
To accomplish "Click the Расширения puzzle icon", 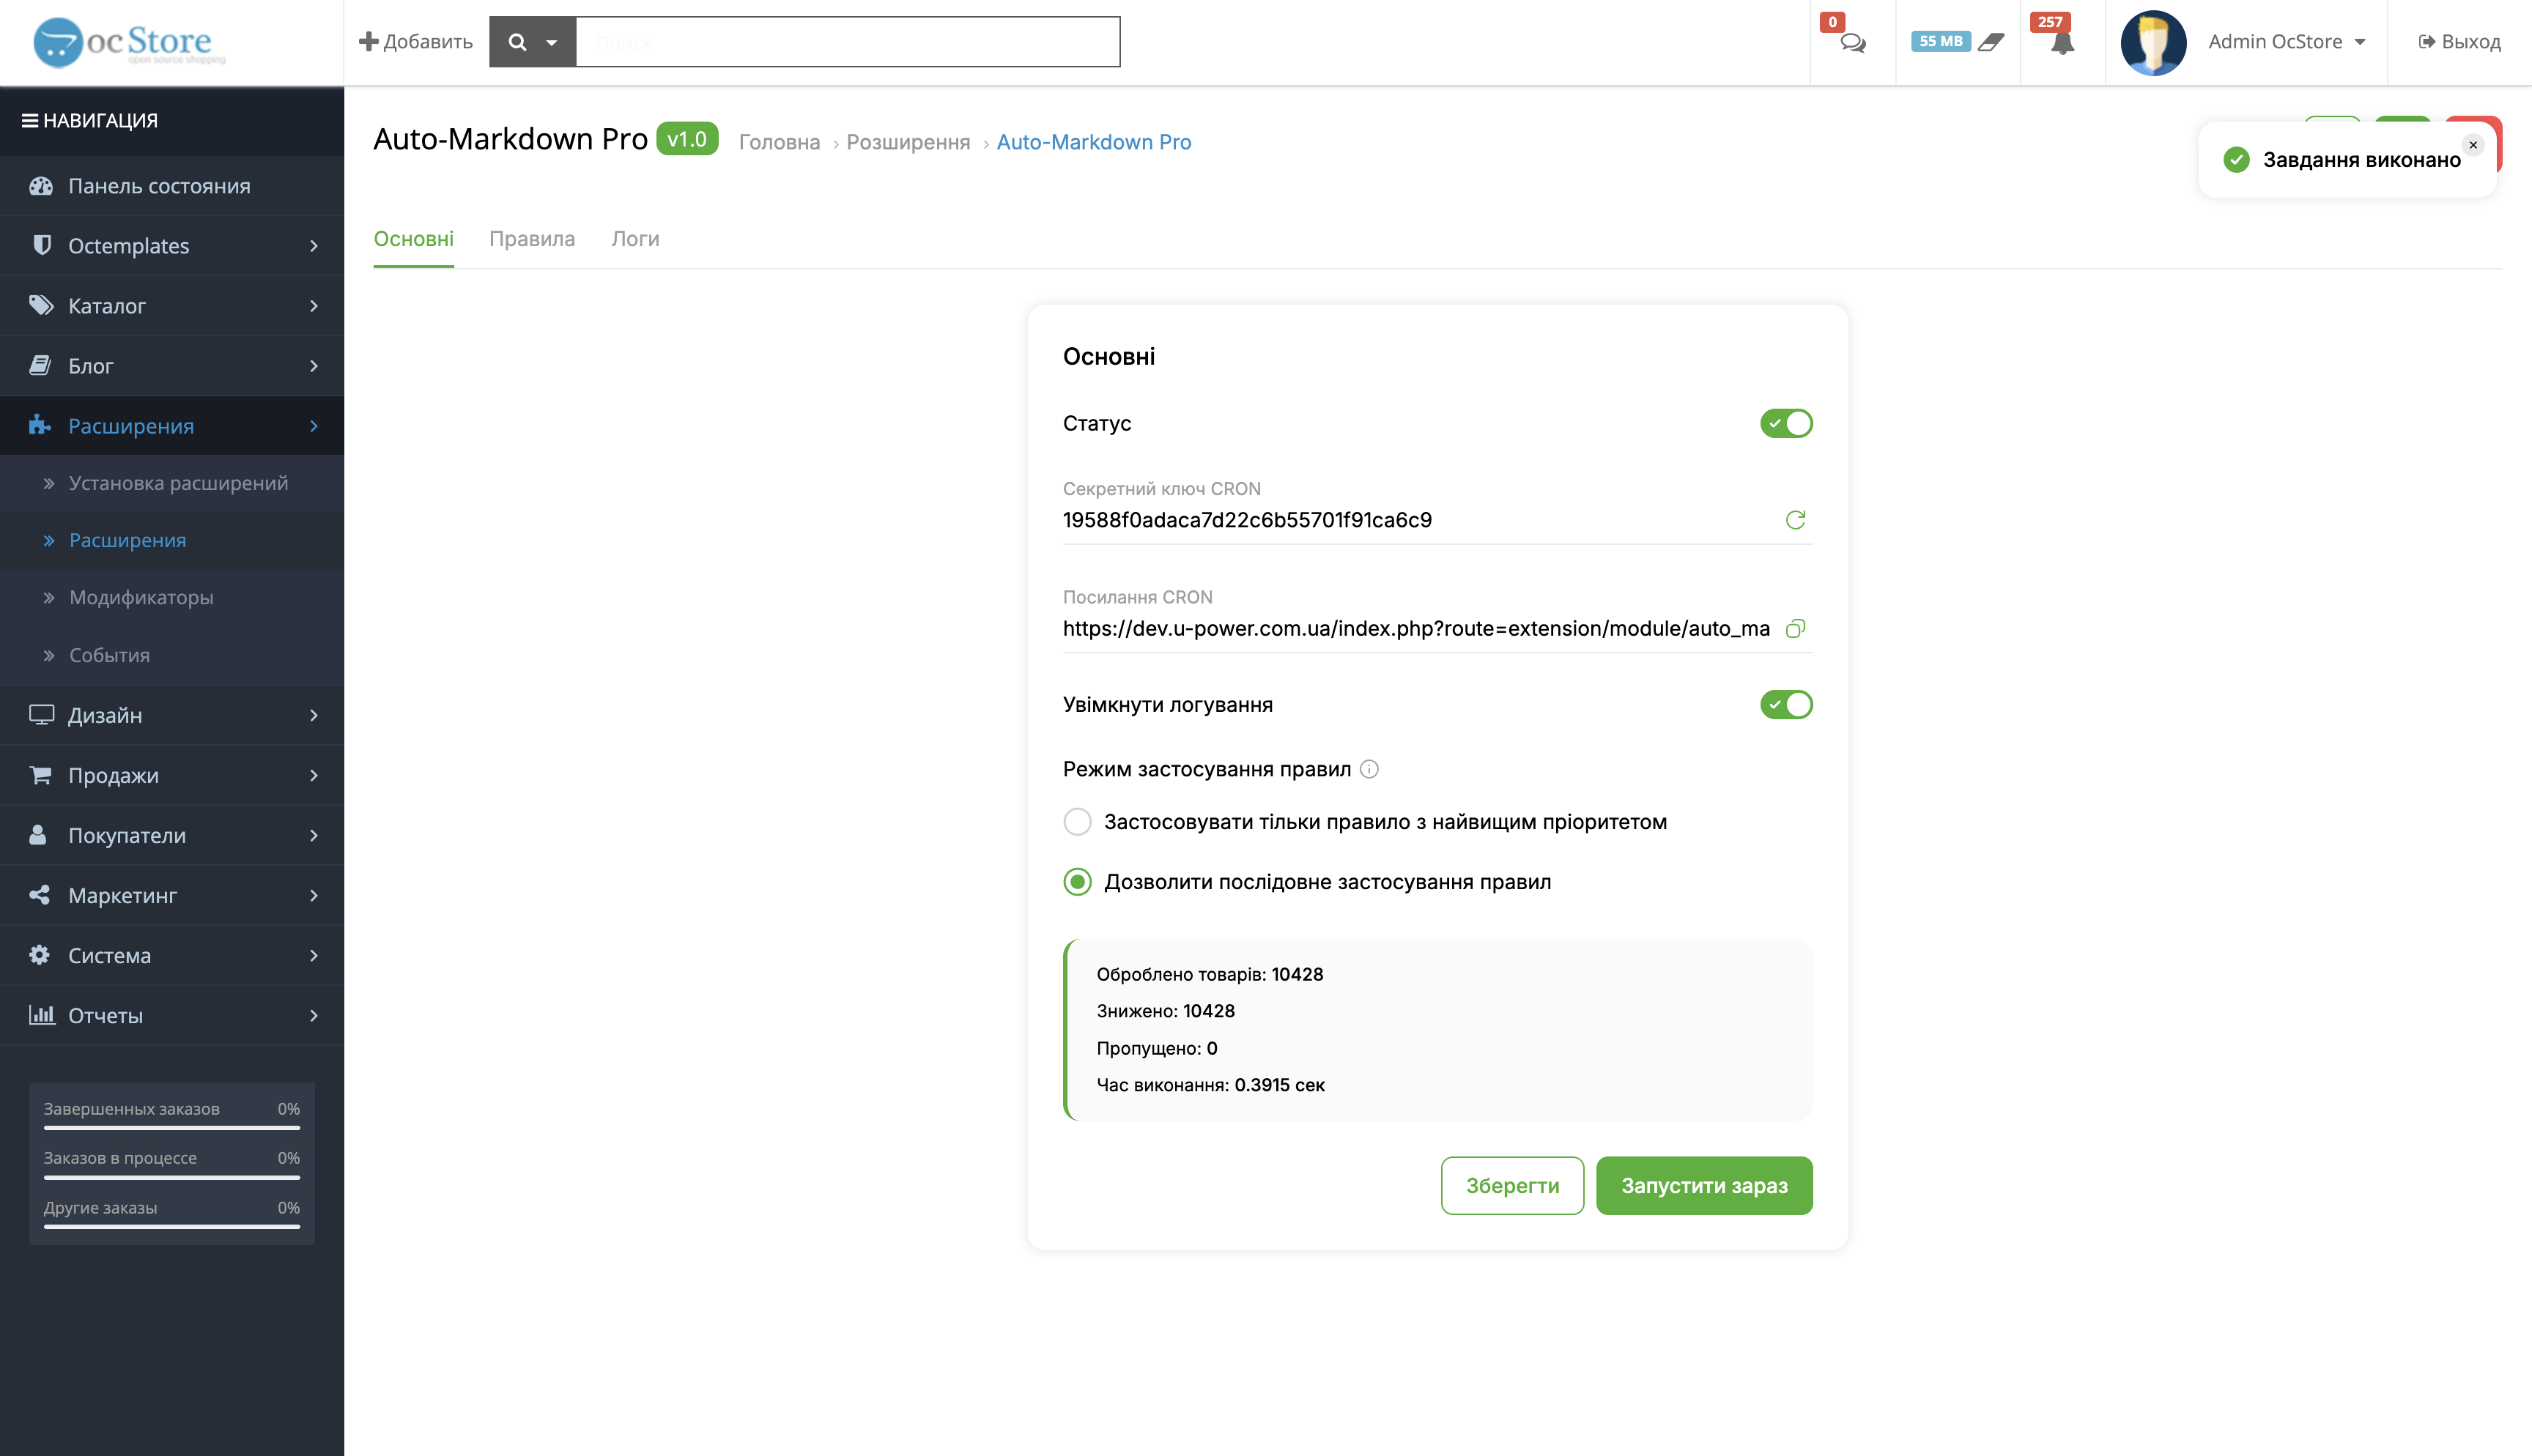I will tap(39, 425).
